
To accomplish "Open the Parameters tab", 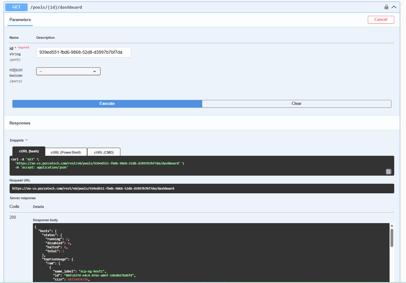I will pos(20,20).
